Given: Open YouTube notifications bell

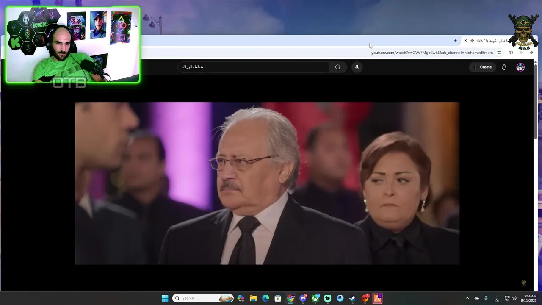Looking at the screenshot, I should [504, 67].
